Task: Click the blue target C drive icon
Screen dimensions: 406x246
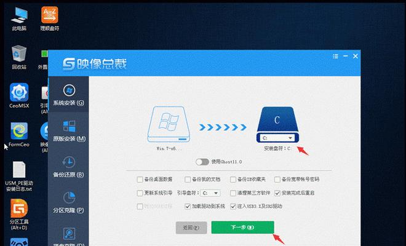Action: [277, 121]
